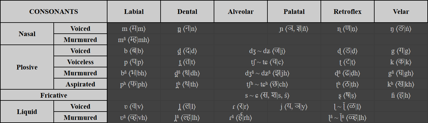Click the velar plosive g cell

click(x=401, y=51)
